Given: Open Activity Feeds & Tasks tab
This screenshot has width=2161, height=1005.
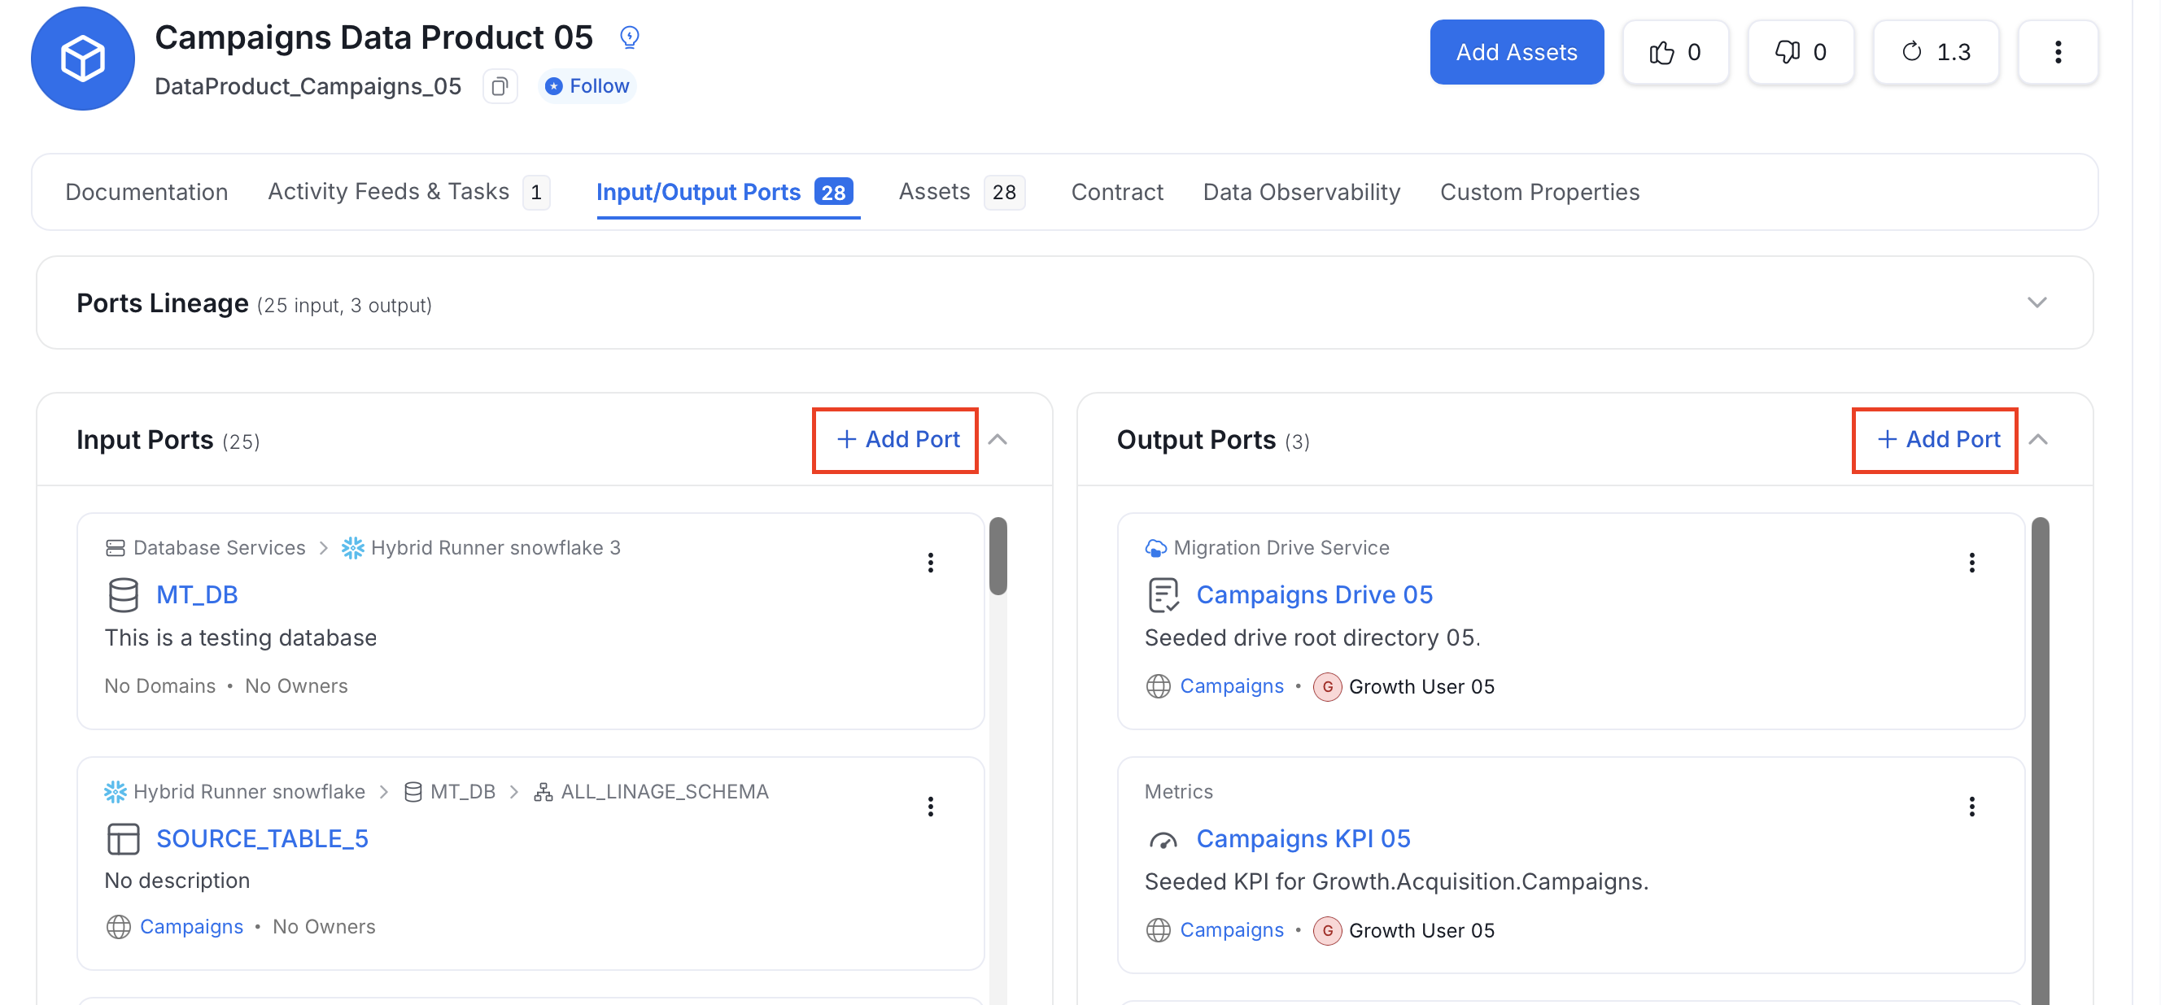Looking at the screenshot, I should coord(408,192).
